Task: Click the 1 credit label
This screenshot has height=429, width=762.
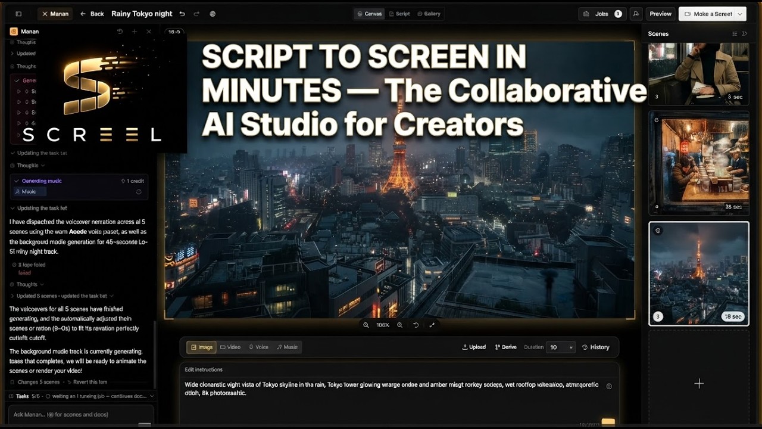Action: (132, 181)
